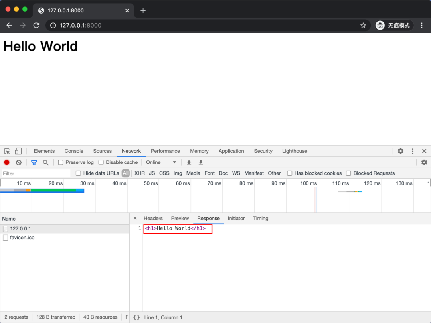Viewport: 431px width, 323px height.
Task: Reload the current page
Action: click(x=36, y=25)
